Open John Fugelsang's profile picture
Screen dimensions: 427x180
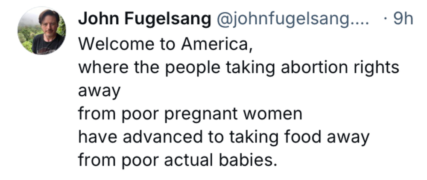tap(42, 31)
